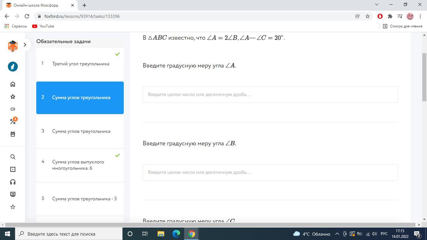
Task: Open task 4 Сумма углов выпуклого многоугольника
Action: click(80, 165)
